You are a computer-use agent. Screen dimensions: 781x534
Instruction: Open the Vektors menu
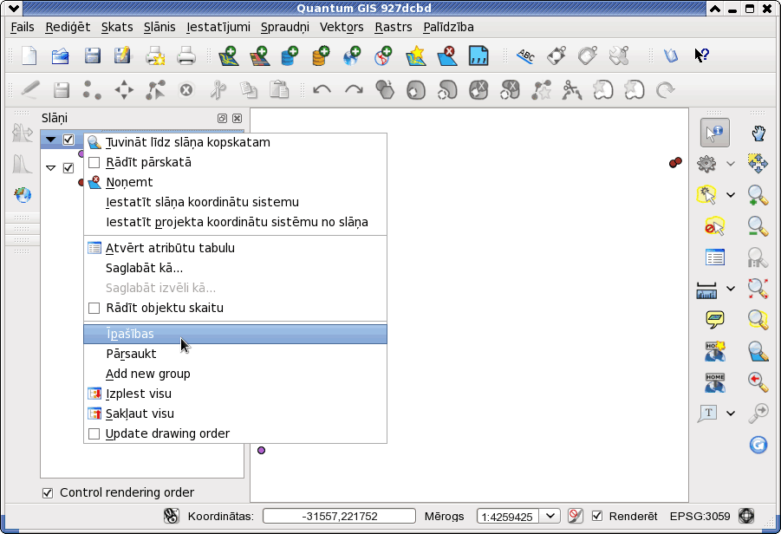pos(342,27)
